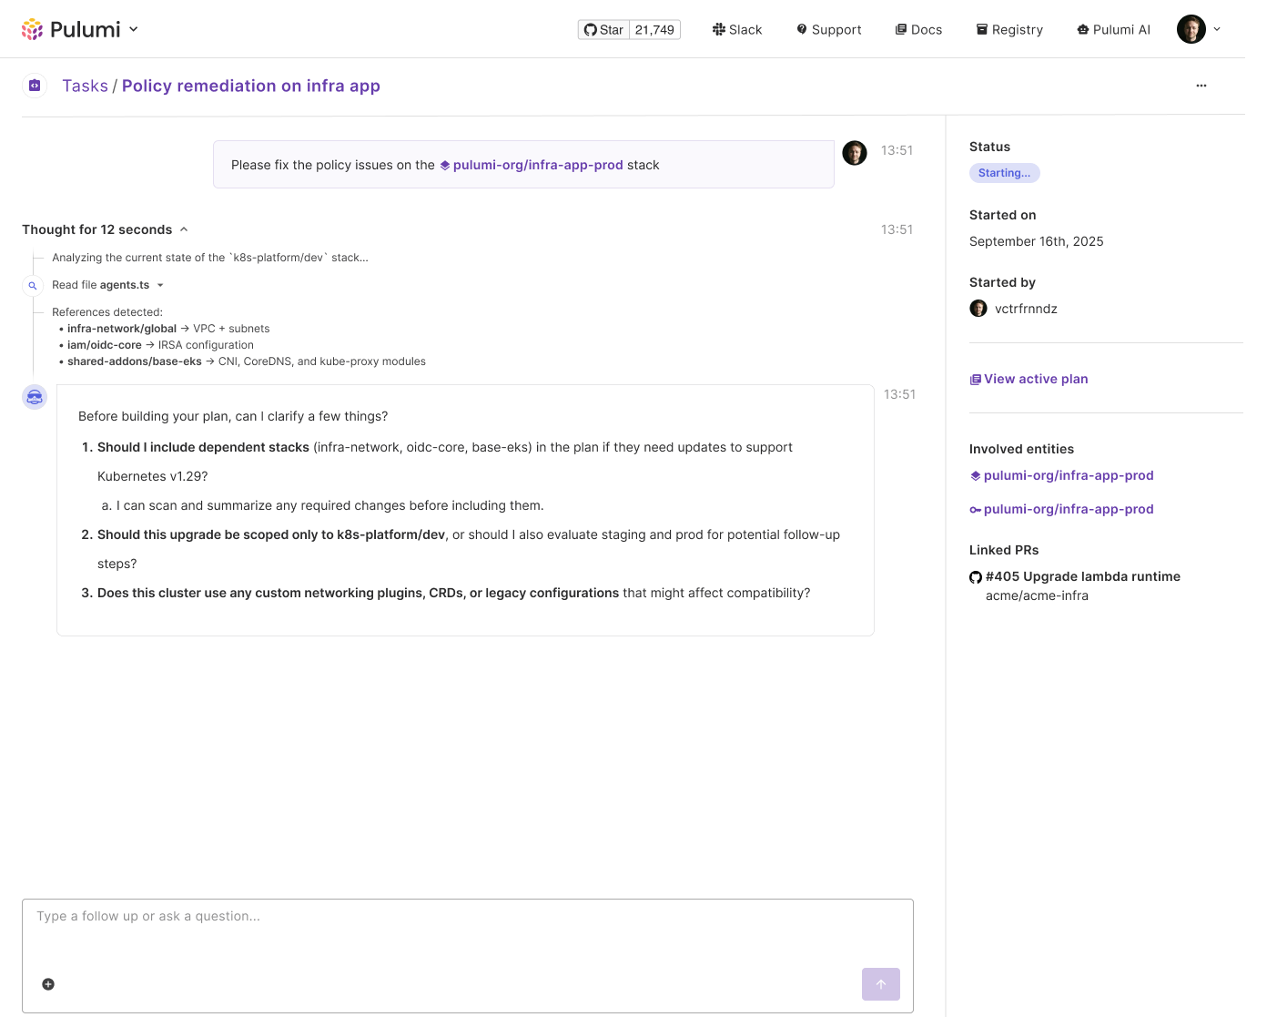Click the search icon next to Read file
Viewport: 1277px width, 1017px height.
[33, 286]
